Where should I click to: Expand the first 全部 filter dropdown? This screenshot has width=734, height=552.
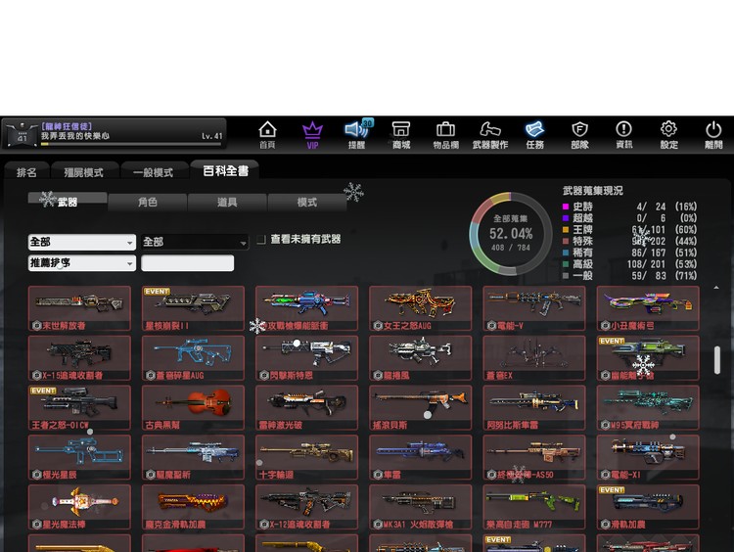[82, 242]
